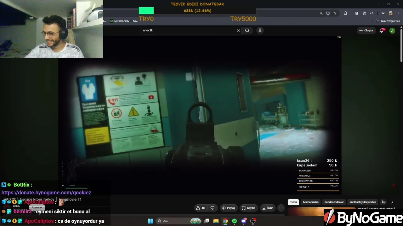Open the video's more actions menu
The height and width of the screenshot is (226, 403).
click(x=281, y=208)
